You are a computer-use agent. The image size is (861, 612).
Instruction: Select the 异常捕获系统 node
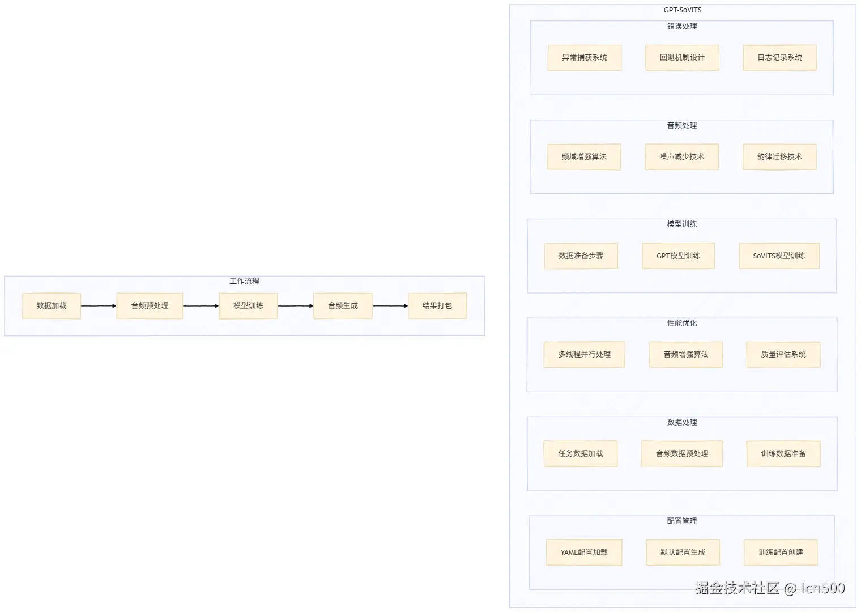coord(585,58)
